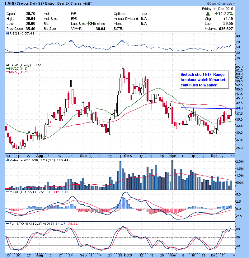Click the Dec label on the price axis
Screen dimensions: 249x258
point(214,156)
